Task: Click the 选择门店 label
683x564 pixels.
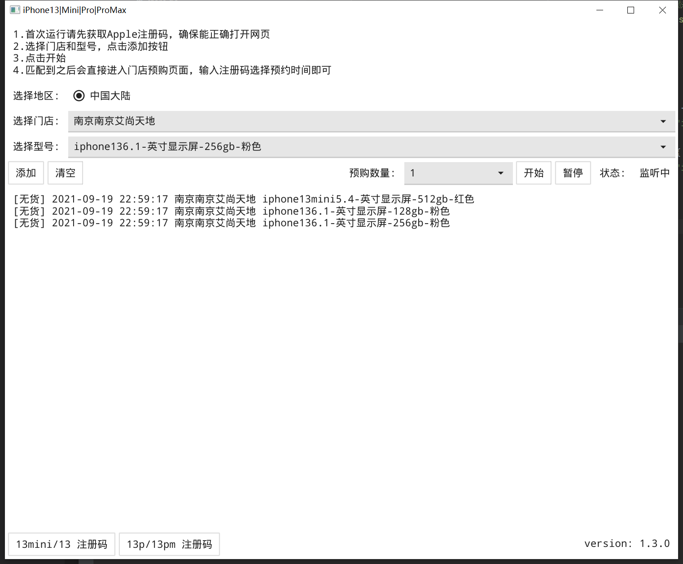Action: pyautogui.click(x=36, y=121)
